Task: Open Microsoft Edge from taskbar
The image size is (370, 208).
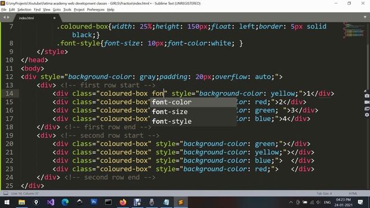Action: [65, 202]
